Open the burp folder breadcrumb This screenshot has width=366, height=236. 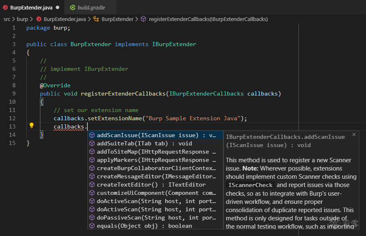click(22, 19)
